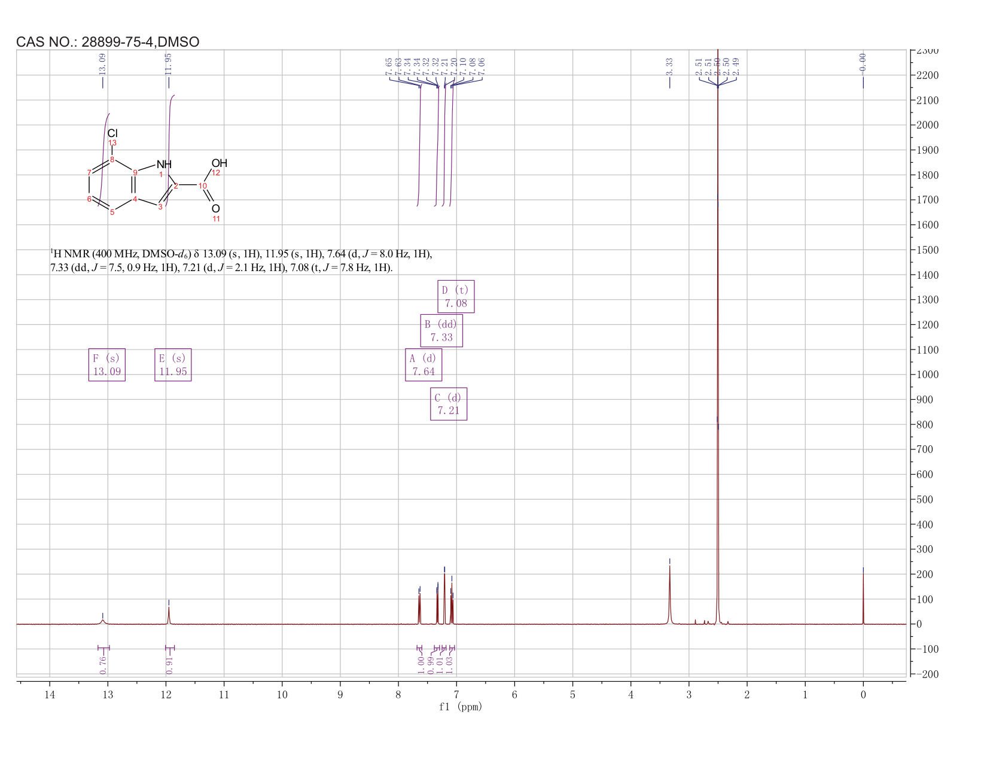Click the f1 (ppm) axis label

461,707
